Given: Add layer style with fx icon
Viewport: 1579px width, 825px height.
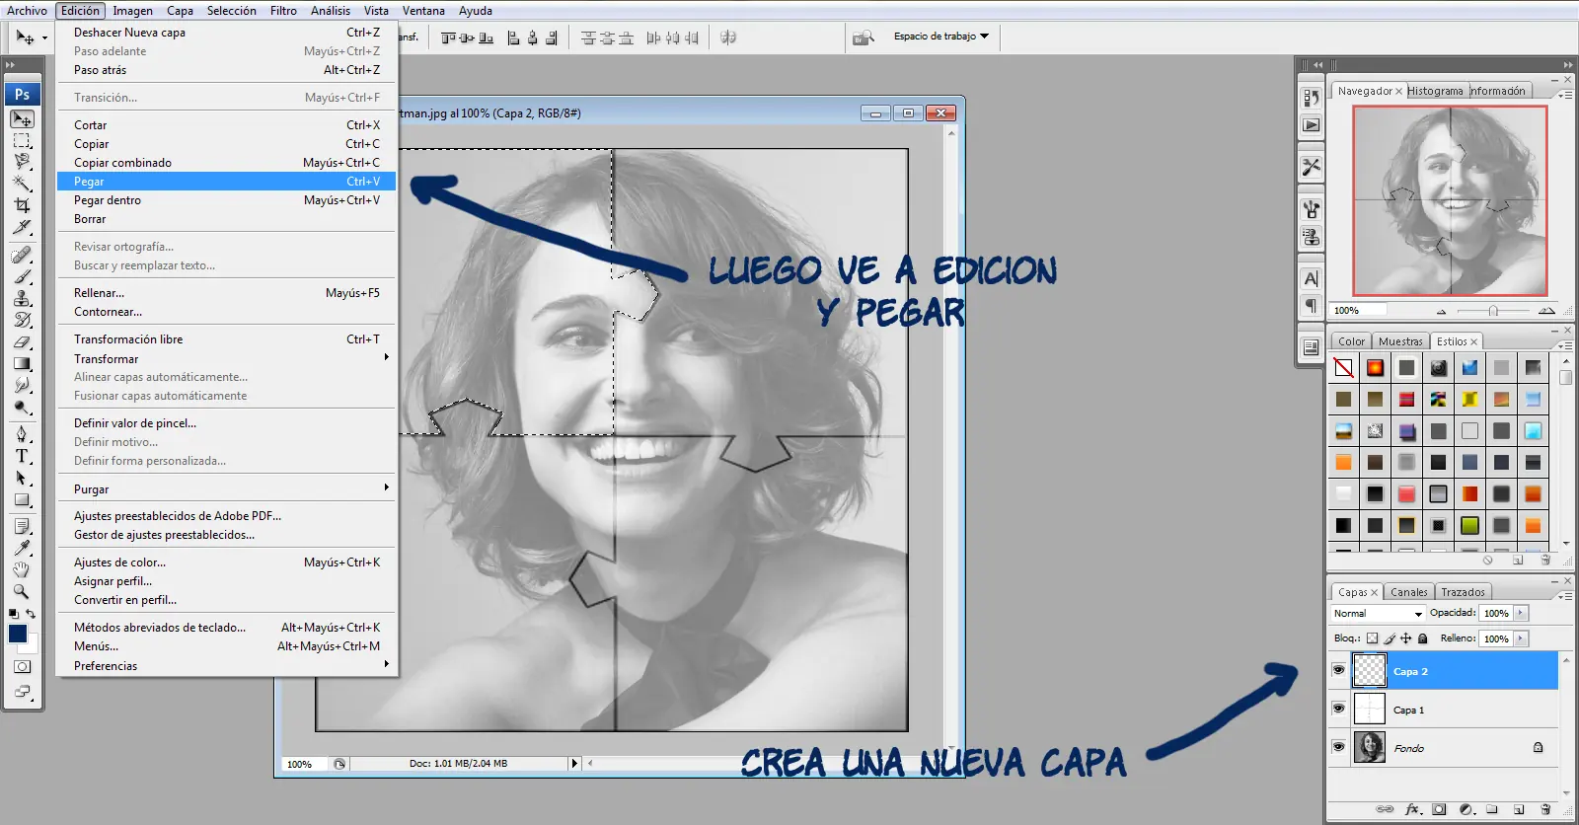Looking at the screenshot, I should tap(1412, 809).
